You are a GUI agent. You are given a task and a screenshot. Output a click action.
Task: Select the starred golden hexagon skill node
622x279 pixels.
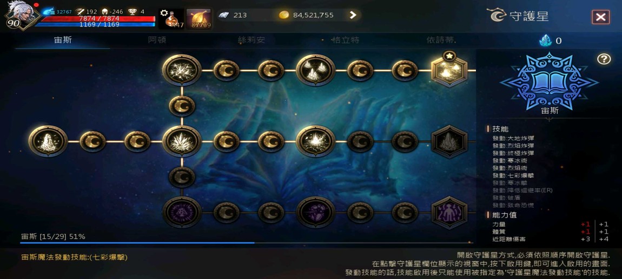449,70
